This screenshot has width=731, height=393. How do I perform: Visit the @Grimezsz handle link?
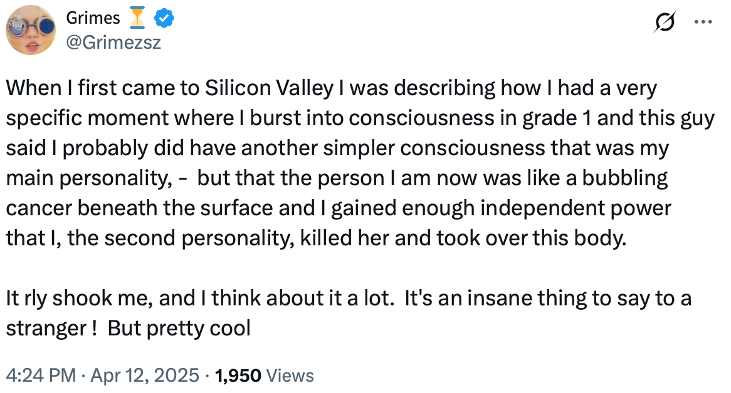coord(113,43)
